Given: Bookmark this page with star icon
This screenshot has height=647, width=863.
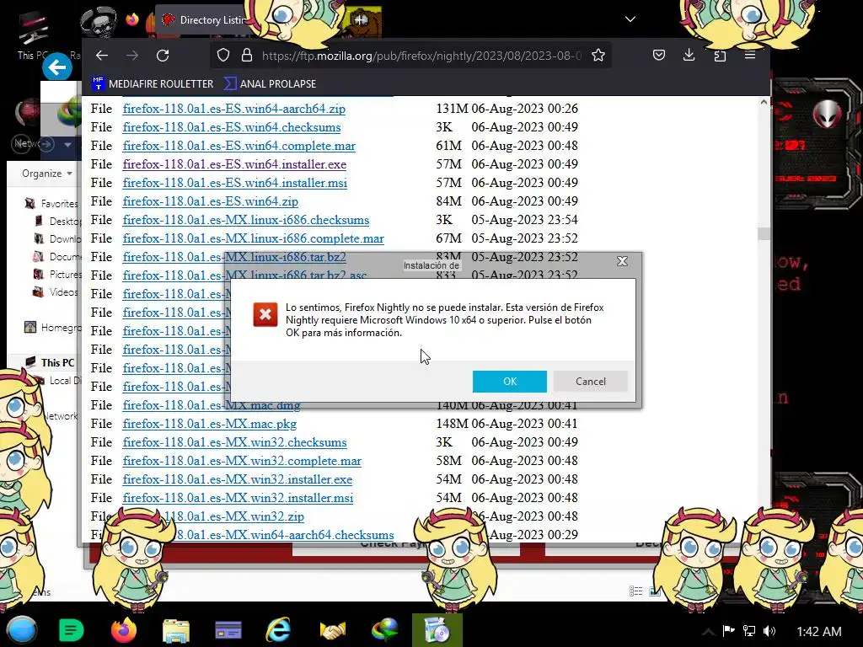Looking at the screenshot, I should [x=598, y=56].
